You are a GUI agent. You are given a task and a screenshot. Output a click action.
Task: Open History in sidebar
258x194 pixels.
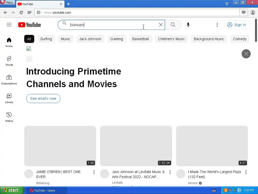(9, 117)
